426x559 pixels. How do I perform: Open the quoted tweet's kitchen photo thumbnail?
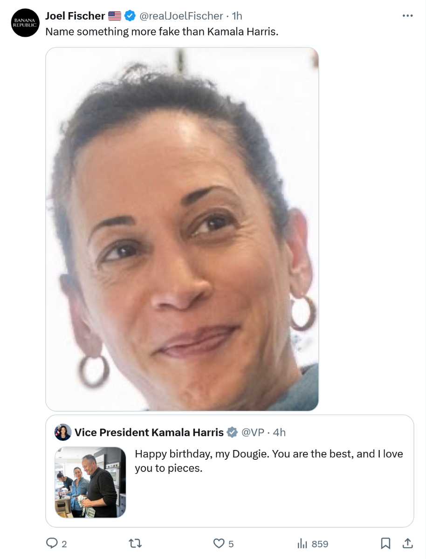point(90,482)
